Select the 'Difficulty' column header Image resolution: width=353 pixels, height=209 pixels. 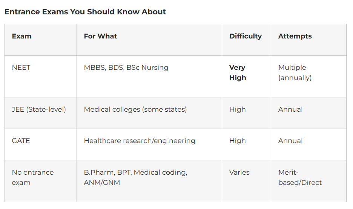(246, 36)
